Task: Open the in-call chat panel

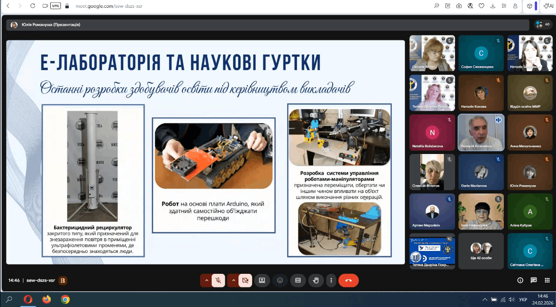Action: [x=534, y=280]
